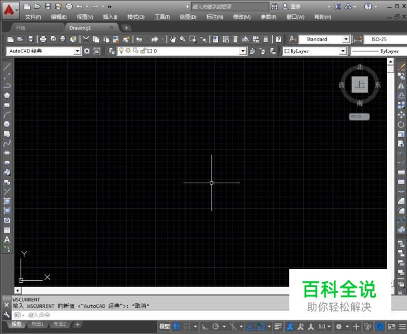Open the 文件(F) menu
This screenshot has width=407, height=334.
click(x=33, y=17)
